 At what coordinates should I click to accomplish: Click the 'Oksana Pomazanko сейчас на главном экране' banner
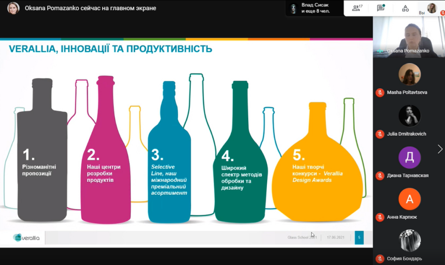click(x=90, y=8)
